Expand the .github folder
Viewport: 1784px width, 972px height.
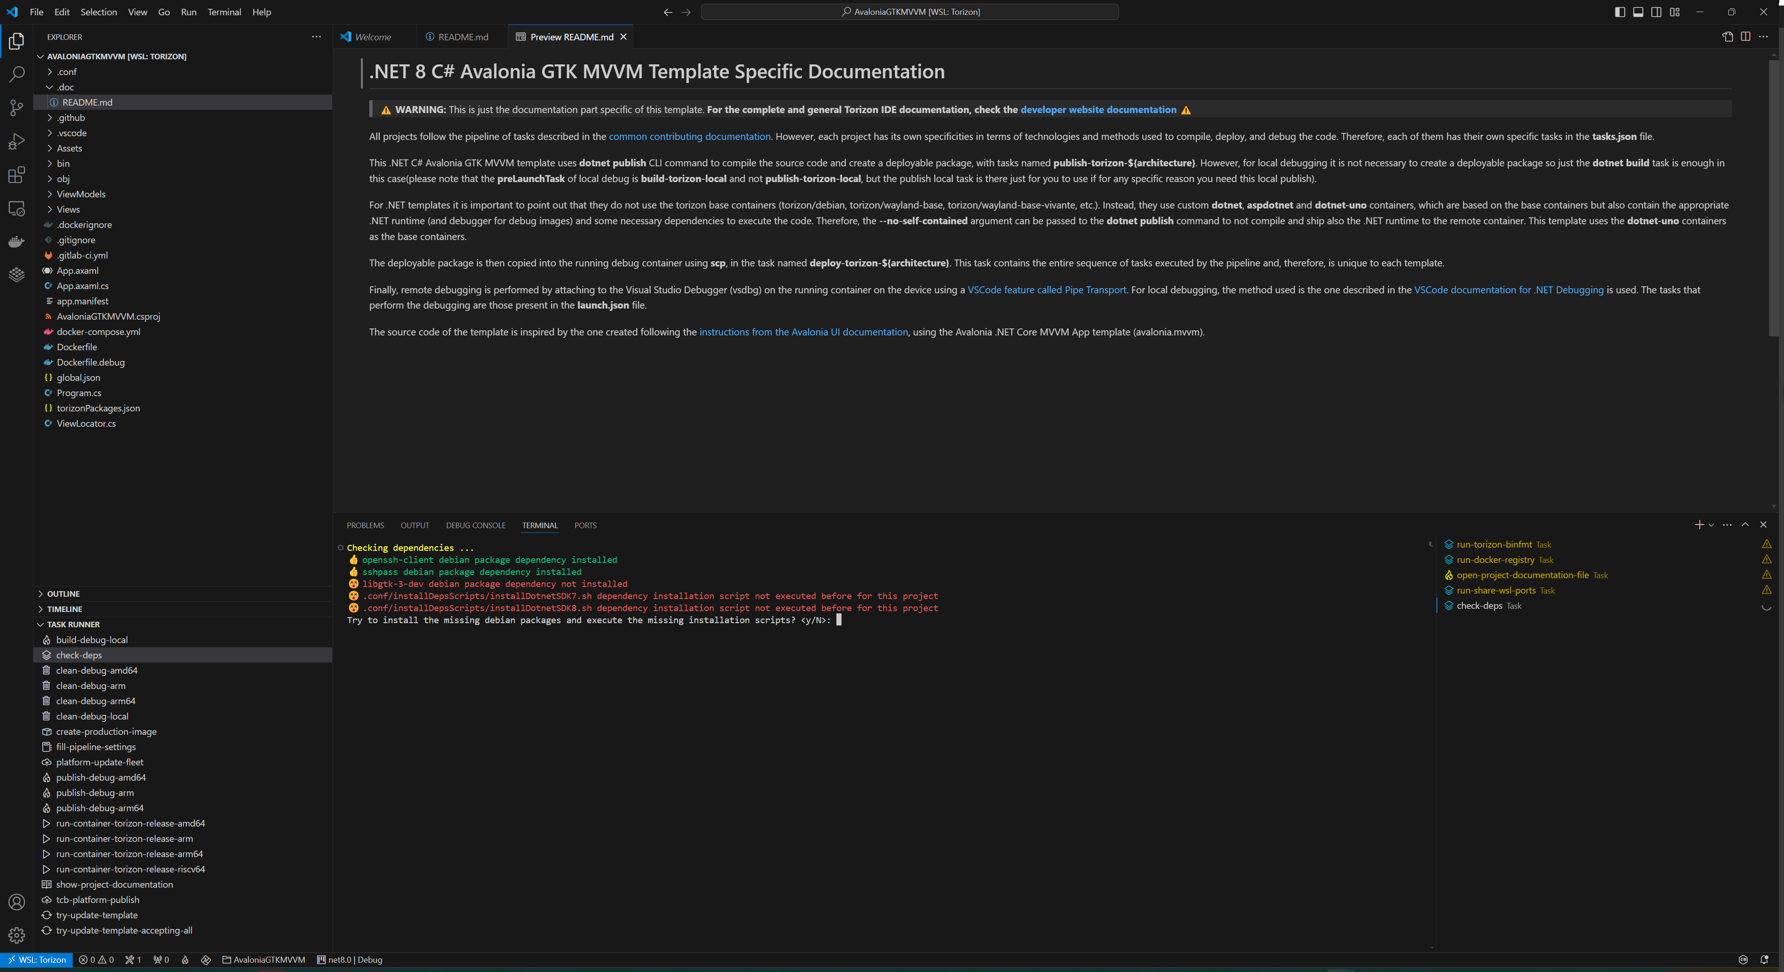183,118
